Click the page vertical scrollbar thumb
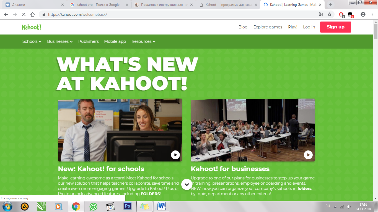The image size is (378, 212). pos(376,32)
